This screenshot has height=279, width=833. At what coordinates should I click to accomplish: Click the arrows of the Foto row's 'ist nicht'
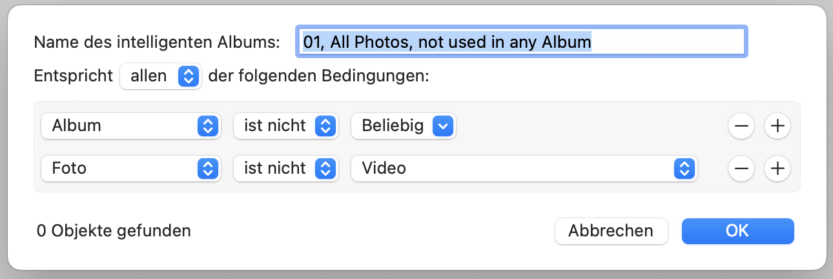point(325,169)
